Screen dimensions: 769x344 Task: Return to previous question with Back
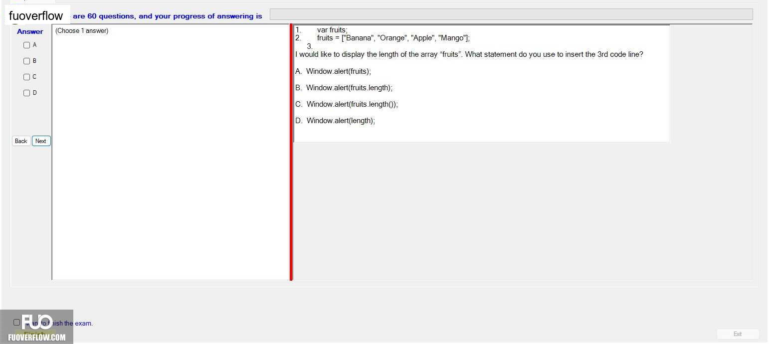point(21,141)
